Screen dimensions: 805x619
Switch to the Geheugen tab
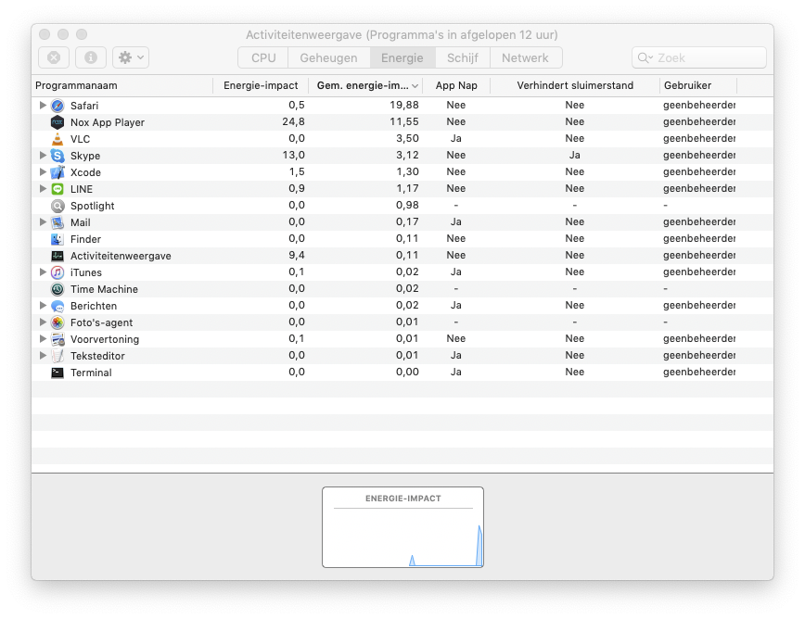(x=328, y=57)
